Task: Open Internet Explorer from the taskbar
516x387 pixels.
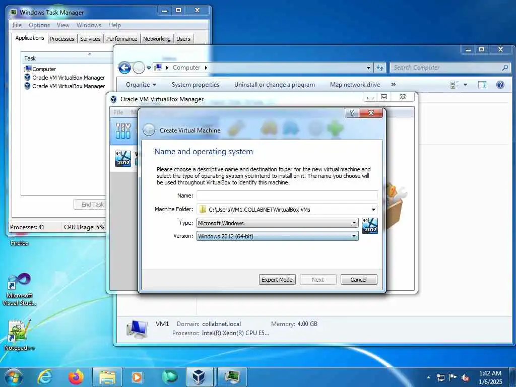Action: tap(45, 377)
